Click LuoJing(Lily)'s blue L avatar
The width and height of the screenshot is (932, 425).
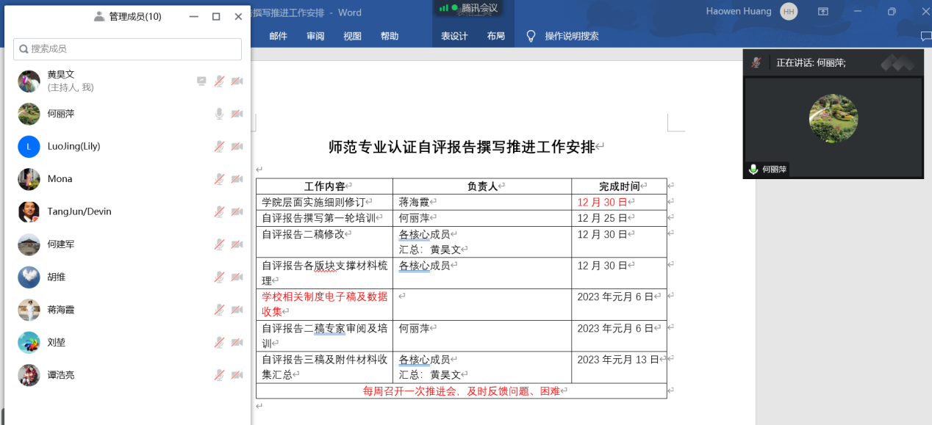[x=29, y=147]
